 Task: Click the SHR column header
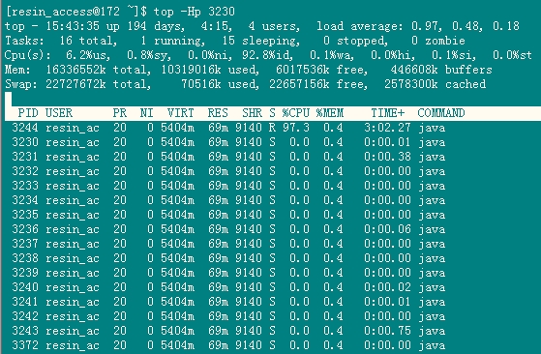click(x=252, y=113)
